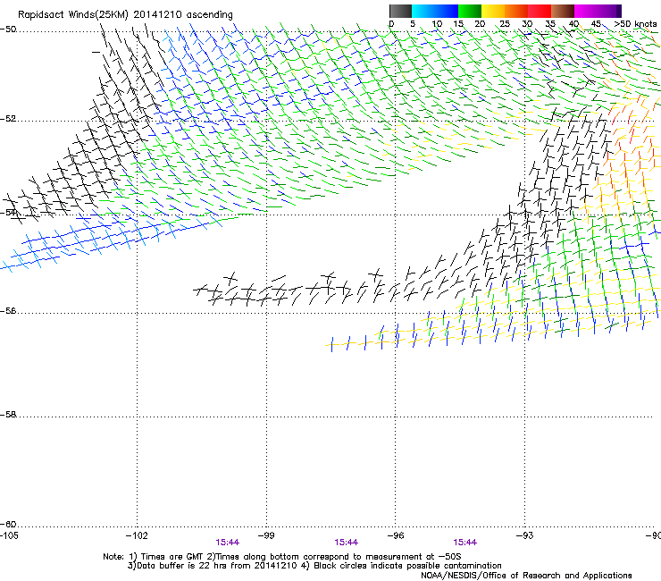This screenshot has width=661, height=581.
Task: Click the '-50' latitude axis label
Action: tap(8, 29)
